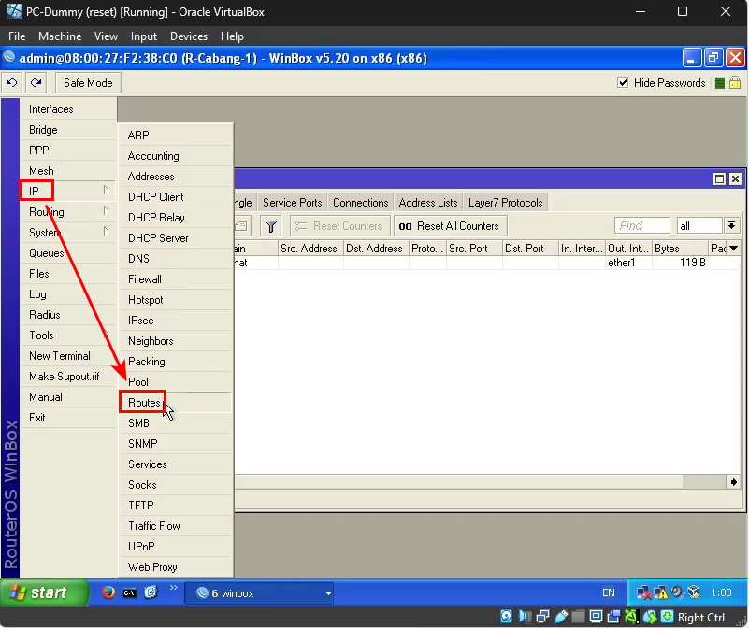Switch to the Service Ports tab
The height and width of the screenshot is (628, 749).
(x=293, y=203)
